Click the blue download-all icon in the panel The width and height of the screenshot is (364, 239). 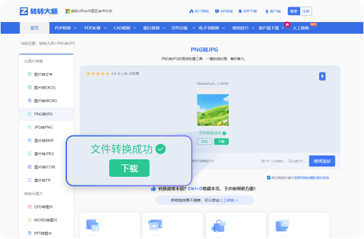point(322,76)
